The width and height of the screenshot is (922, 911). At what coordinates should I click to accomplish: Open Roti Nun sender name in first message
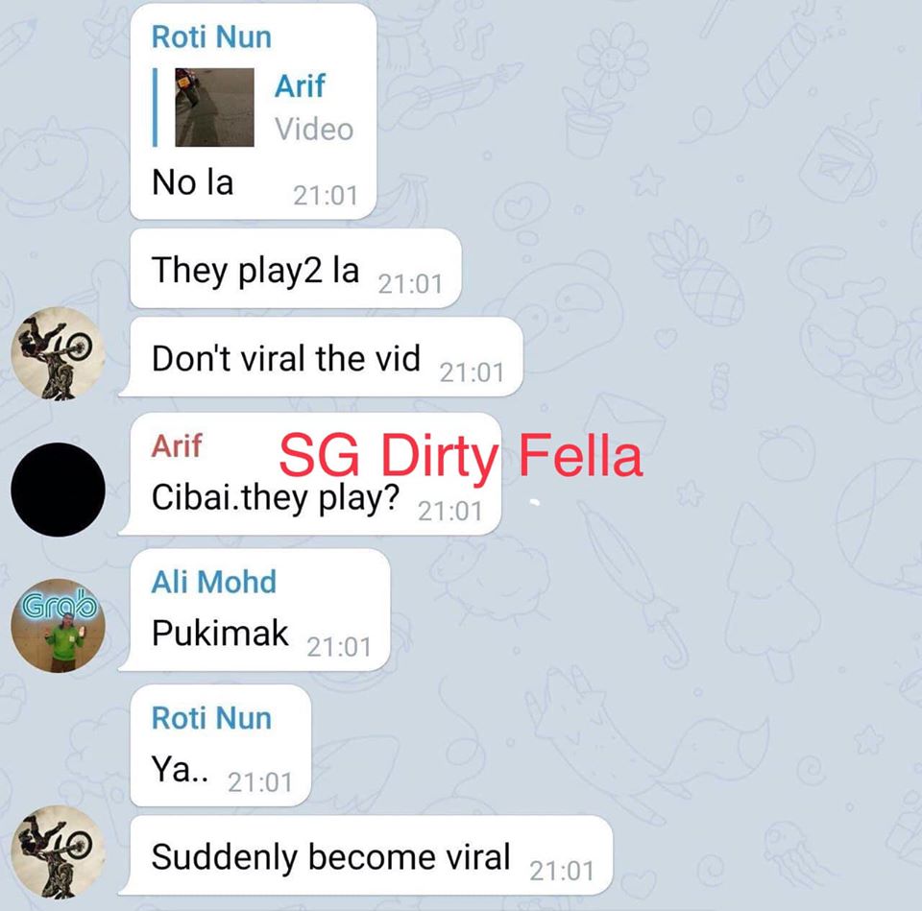(x=211, y=36)
